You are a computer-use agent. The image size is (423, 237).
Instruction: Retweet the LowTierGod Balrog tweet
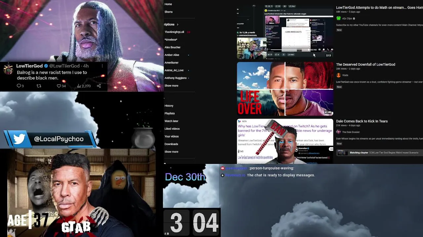pyautogui.click(x=39, y=86)
